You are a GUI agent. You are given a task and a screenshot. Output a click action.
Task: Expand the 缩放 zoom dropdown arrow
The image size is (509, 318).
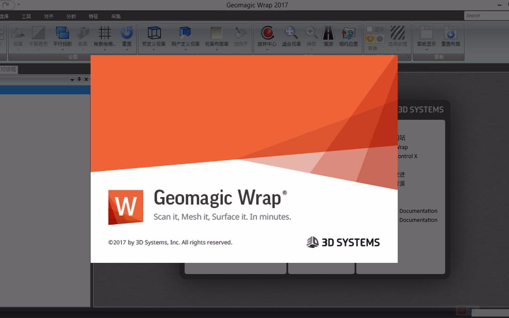pyautogui.click(x=311, y=50)
